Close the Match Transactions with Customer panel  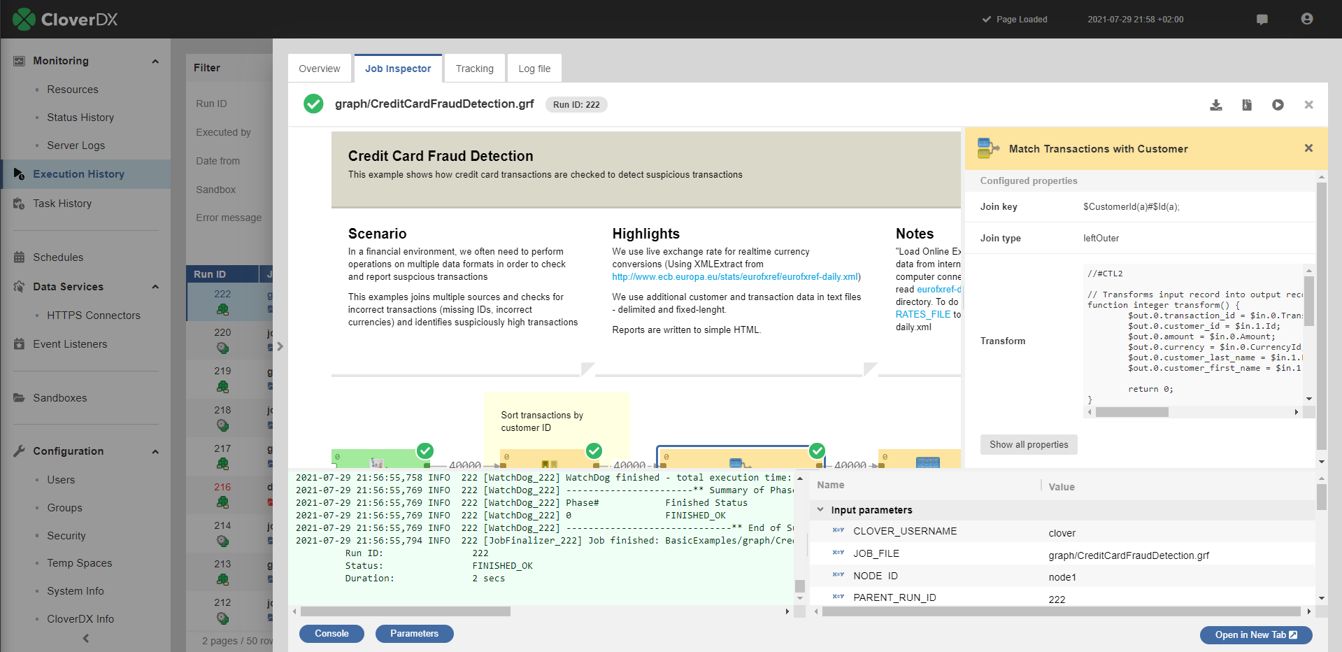coord(1308,148)
